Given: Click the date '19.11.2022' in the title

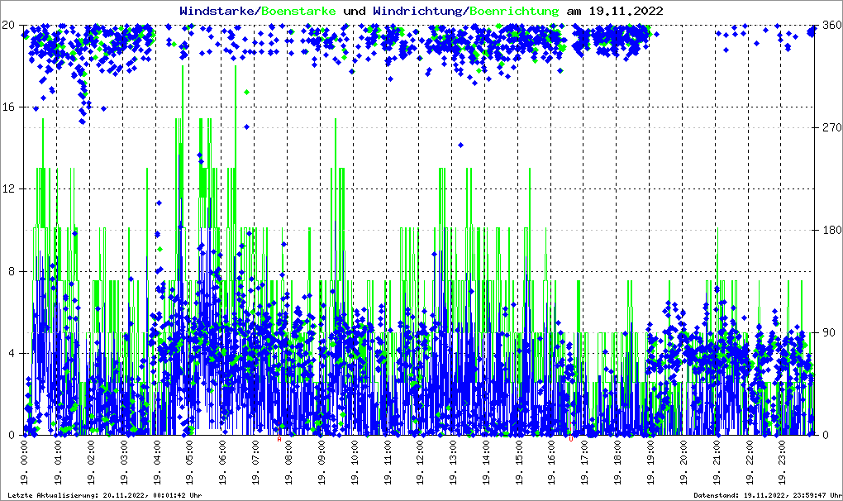Looking at the screenshot, I should 625,11.
